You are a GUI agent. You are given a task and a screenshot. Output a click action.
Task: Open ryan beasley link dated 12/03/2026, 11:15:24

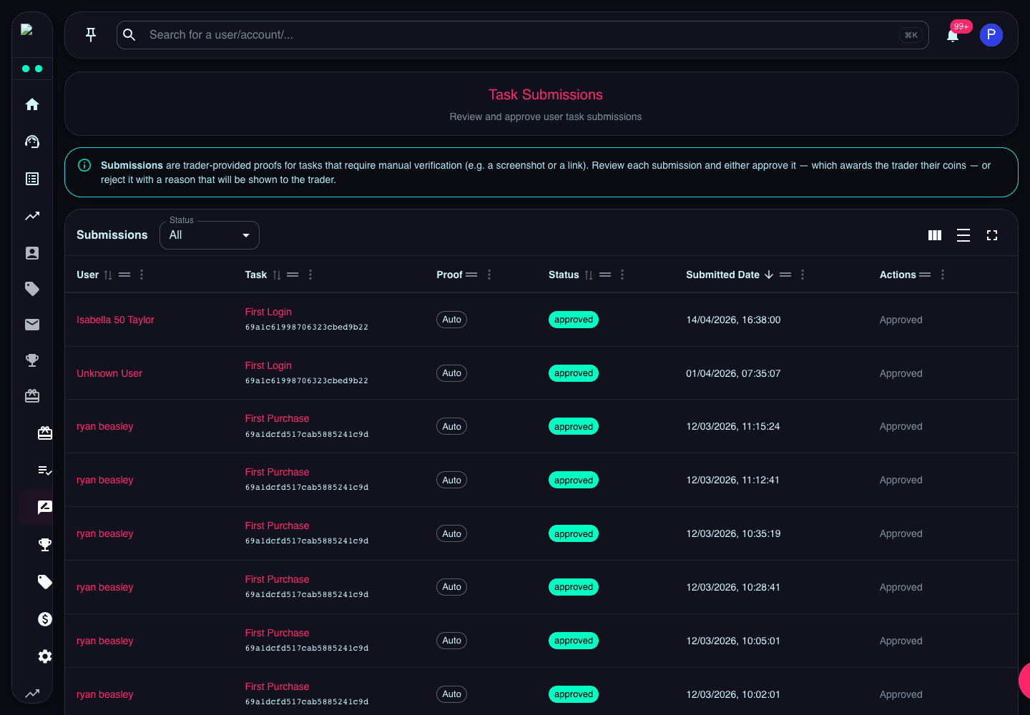(105, 426)
